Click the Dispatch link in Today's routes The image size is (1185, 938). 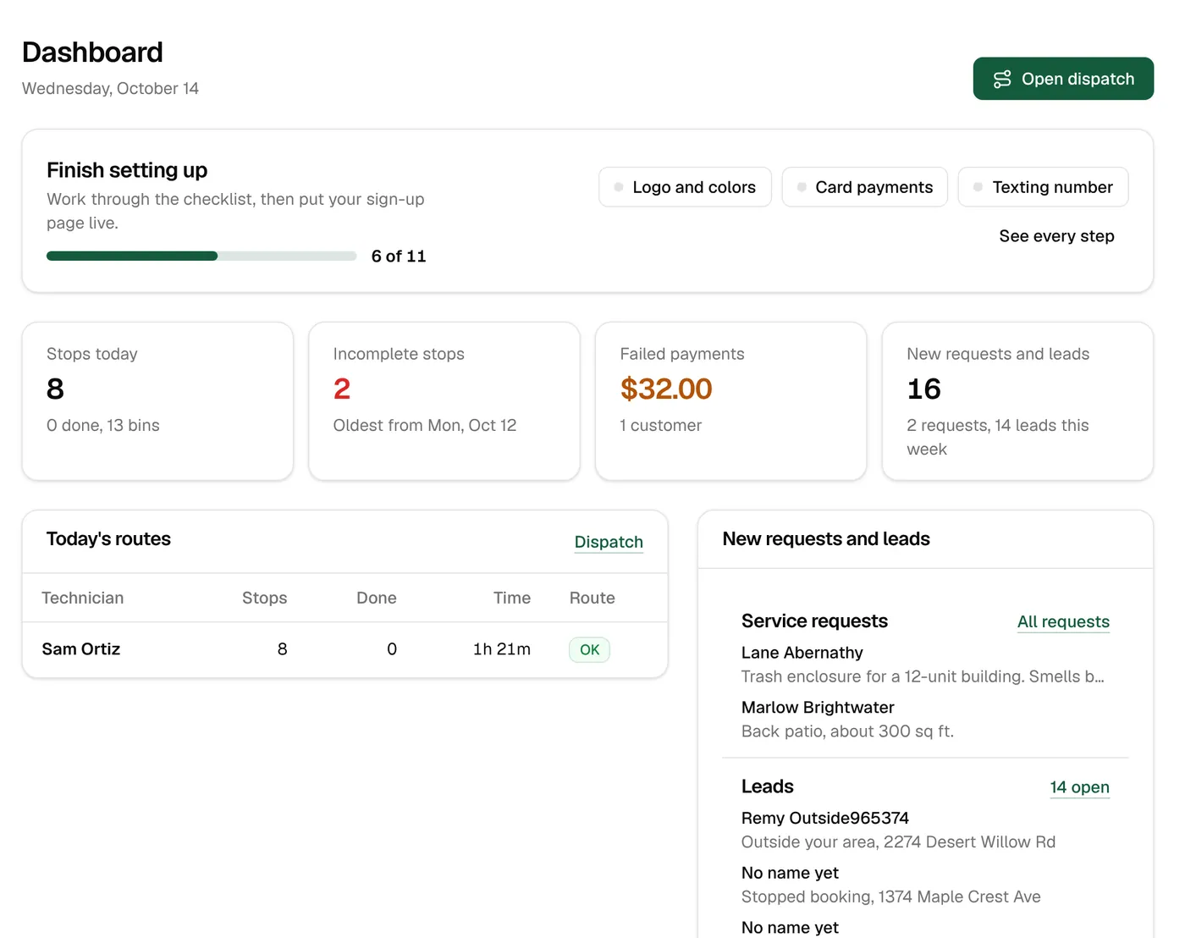(x=609, y=542)
